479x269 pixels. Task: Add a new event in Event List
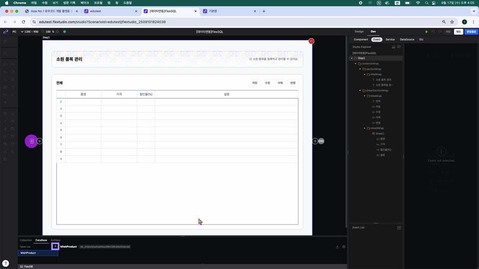coord(399,228)
